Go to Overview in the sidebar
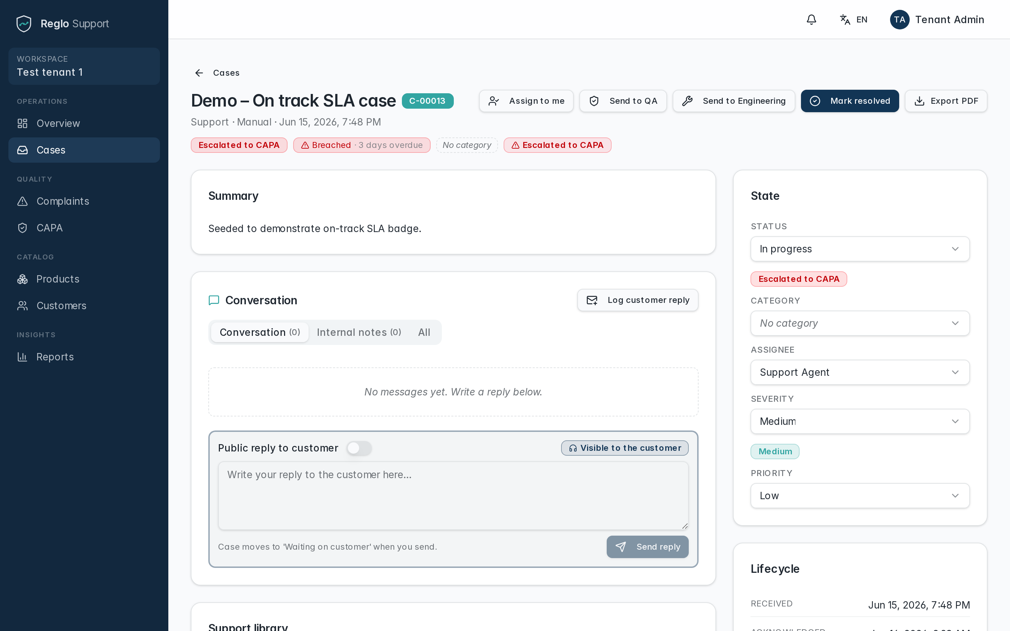1010x631 pixels. tap(84, 123)
